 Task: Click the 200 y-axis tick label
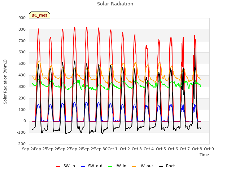[22, 98]
